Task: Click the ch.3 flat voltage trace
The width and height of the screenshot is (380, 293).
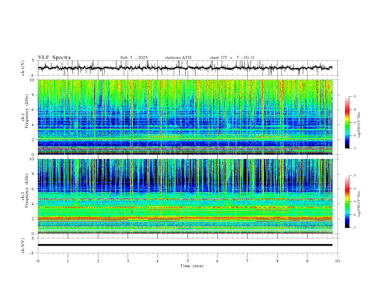Action: coord(185,245)
